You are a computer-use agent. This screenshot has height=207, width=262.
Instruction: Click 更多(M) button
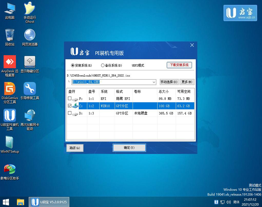coord(187,82)
